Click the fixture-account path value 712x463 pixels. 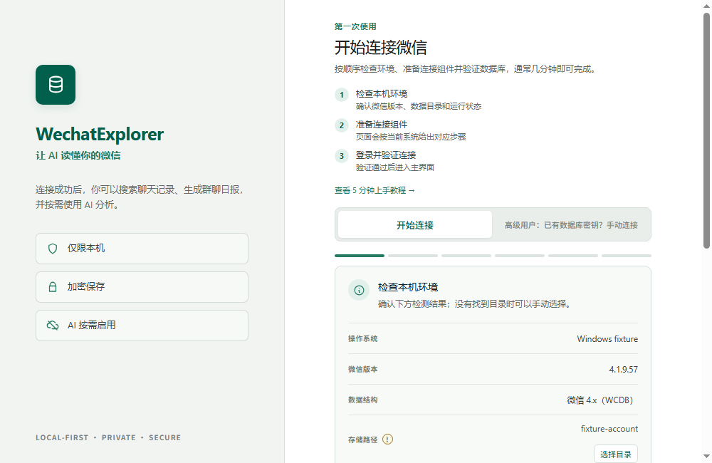tap(609, 429)
